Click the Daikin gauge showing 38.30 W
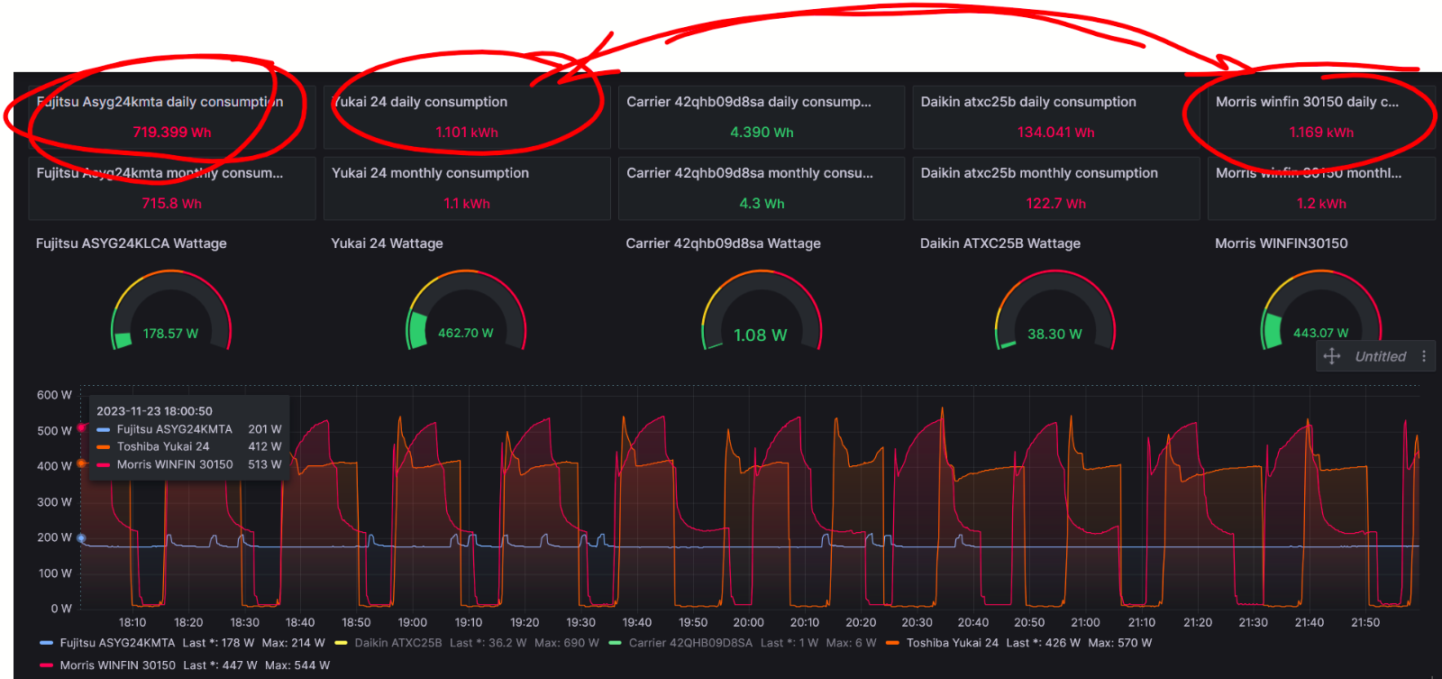Screen dimensions: 1442x679 1054,311
